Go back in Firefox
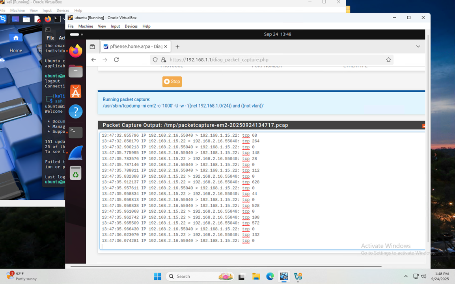This screenshot has height=284, width=455. tap(93, 60)
